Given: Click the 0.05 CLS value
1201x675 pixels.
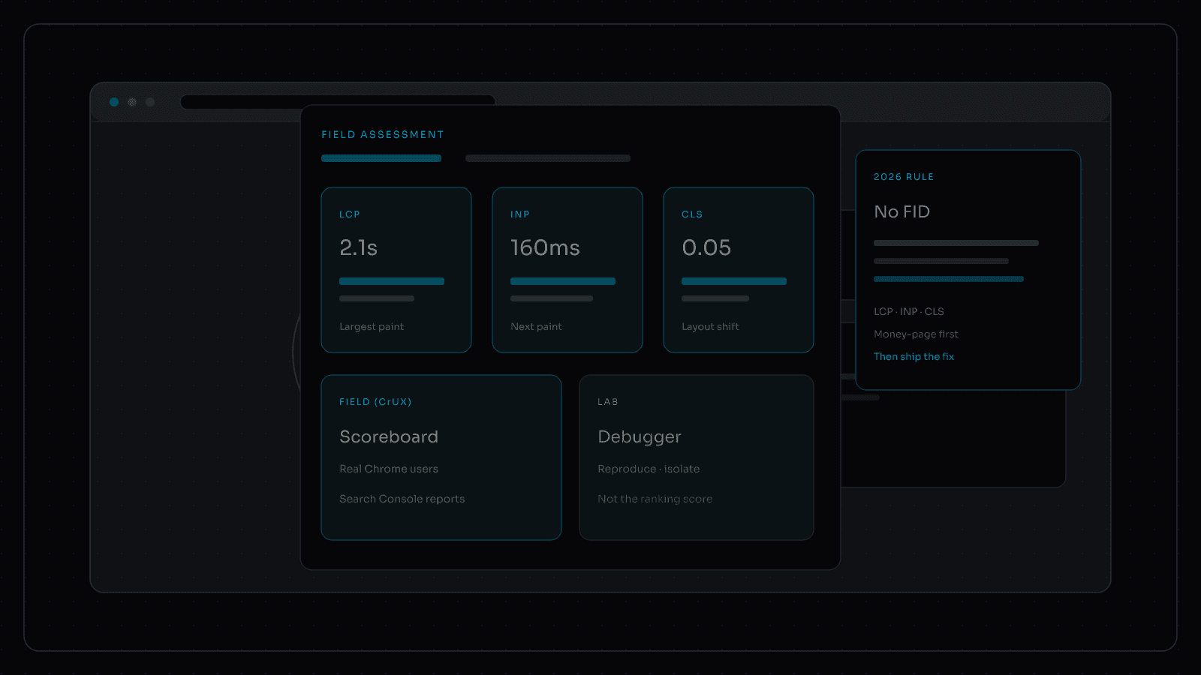Looking at the screenshot, I should point(706,247).
